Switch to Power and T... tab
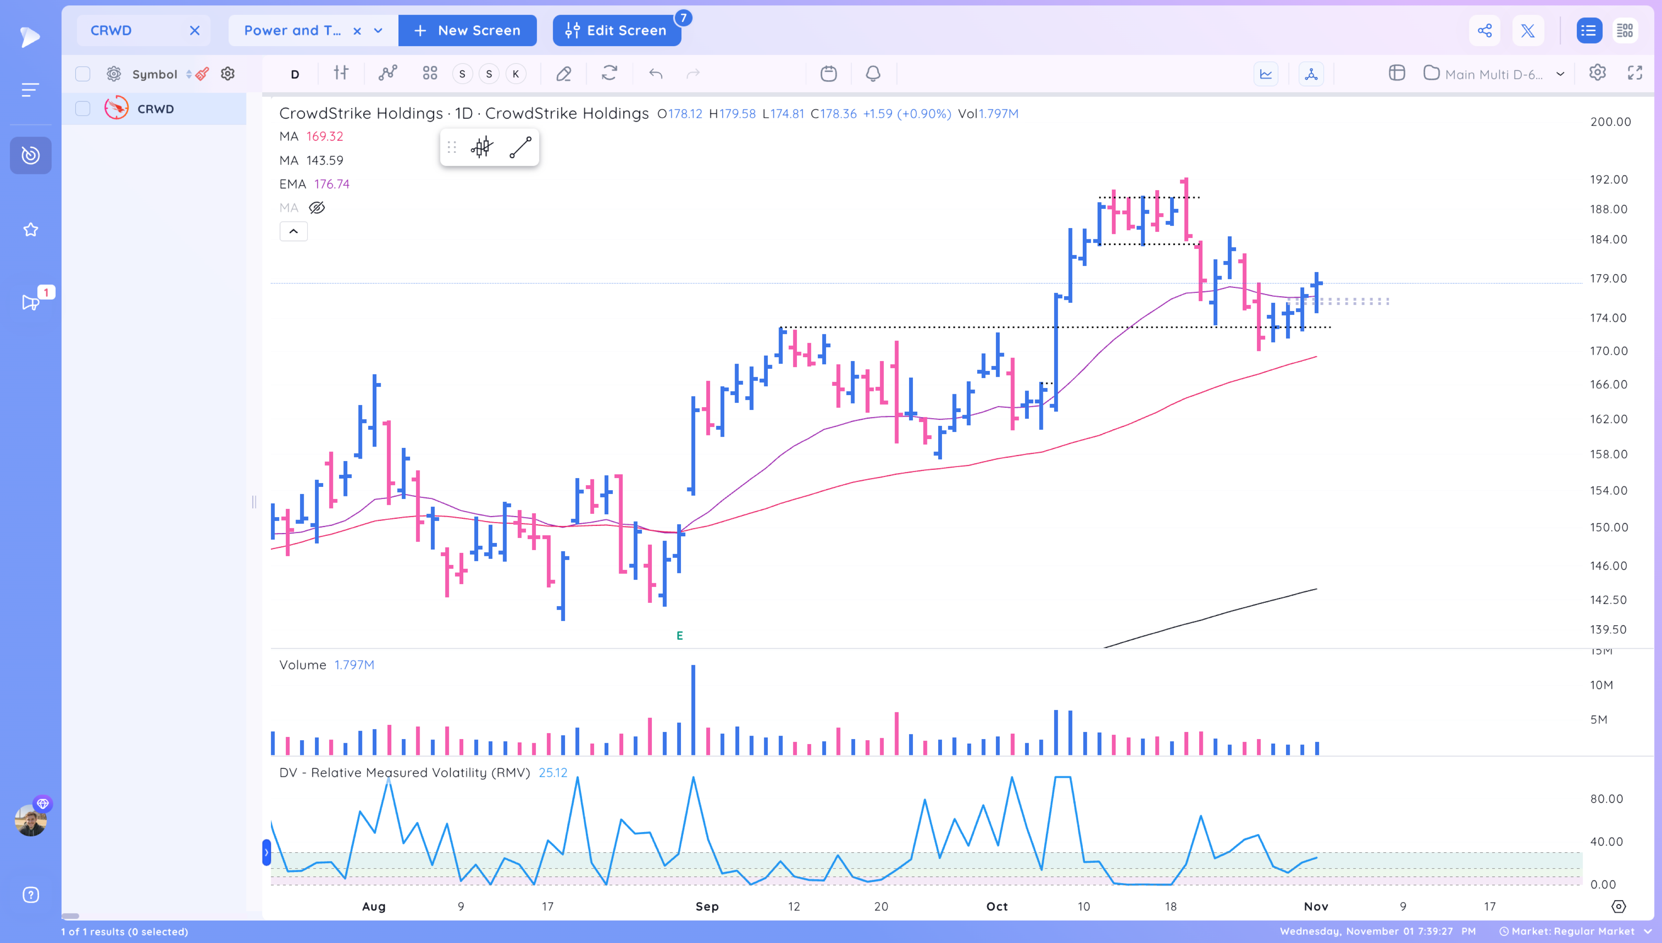 coord(292,30)
